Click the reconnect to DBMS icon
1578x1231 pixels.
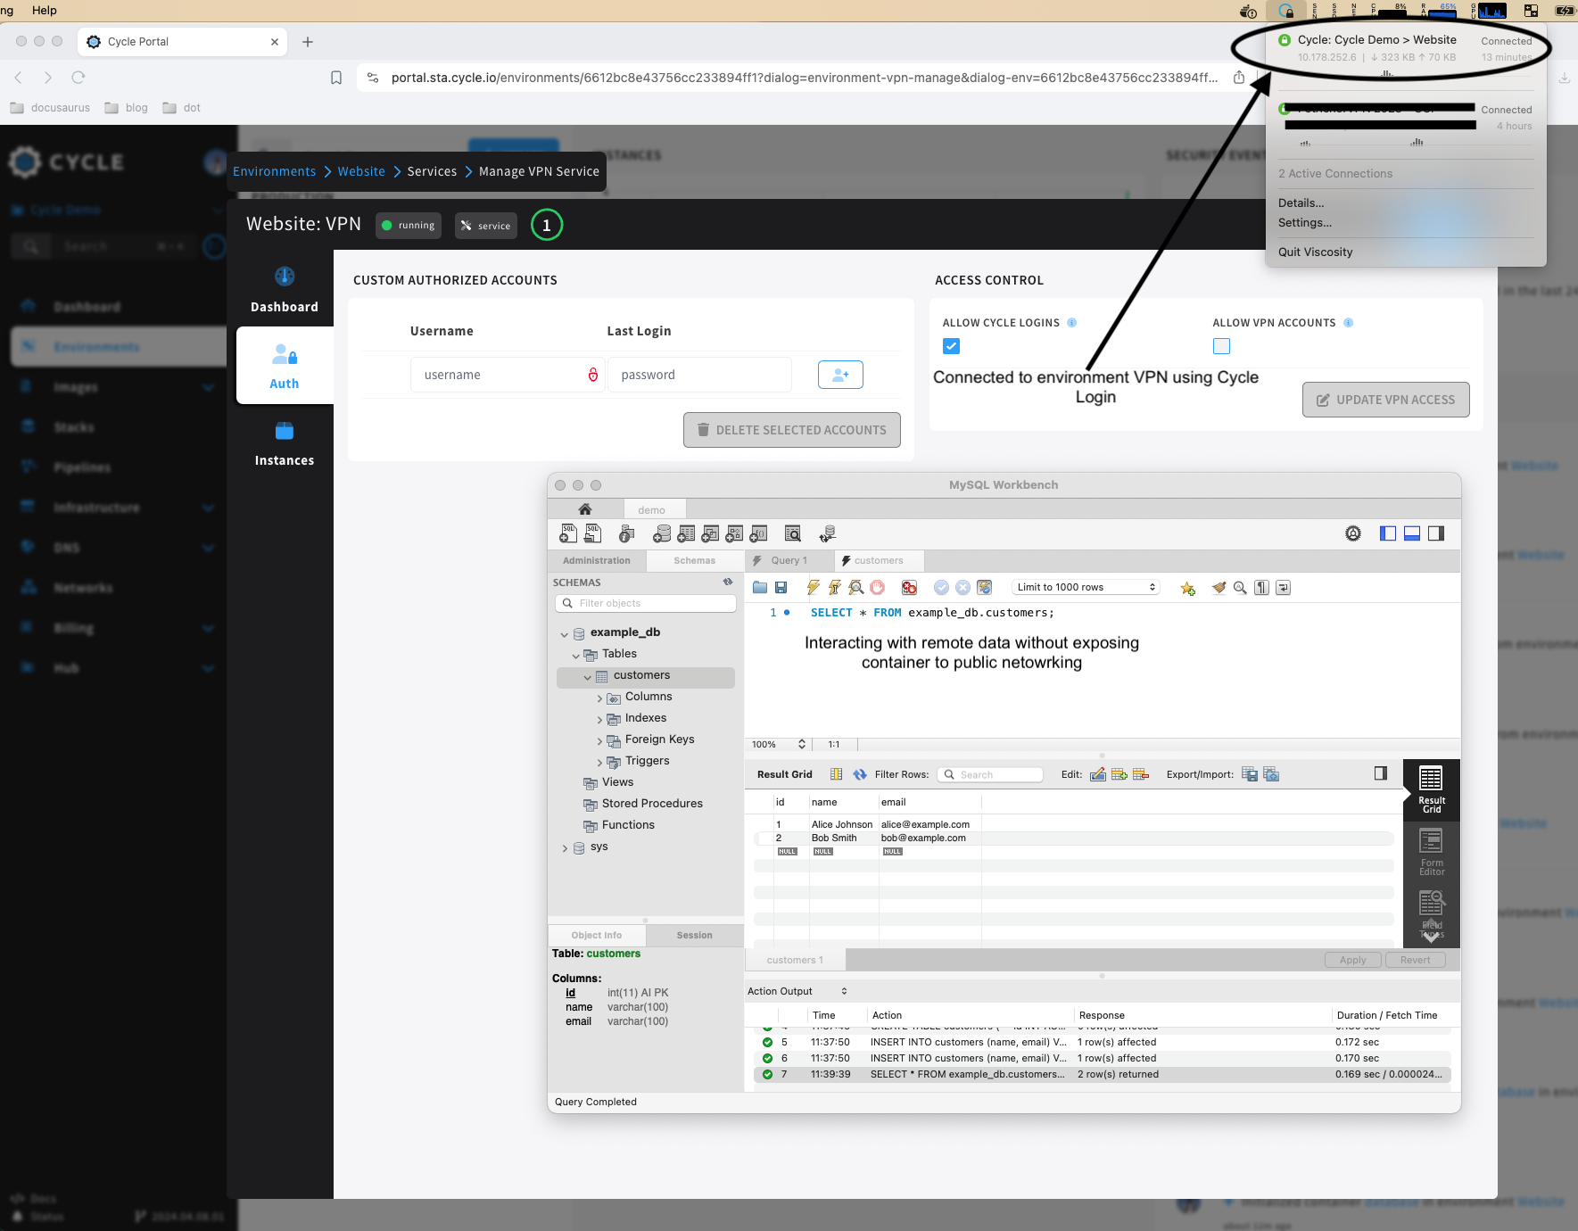[x=827, y=533]
